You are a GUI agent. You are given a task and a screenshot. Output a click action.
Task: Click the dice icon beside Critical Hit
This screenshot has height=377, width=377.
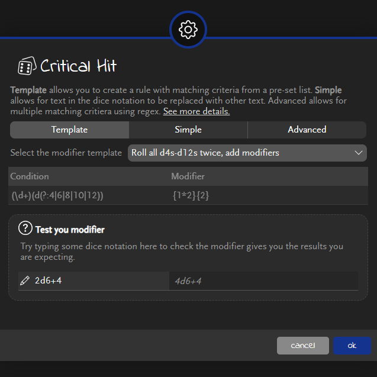[x=25, y=66]
